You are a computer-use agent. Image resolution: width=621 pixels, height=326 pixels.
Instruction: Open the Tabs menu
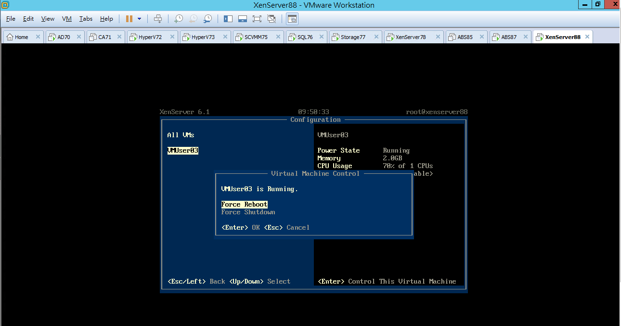pos(86,19)
